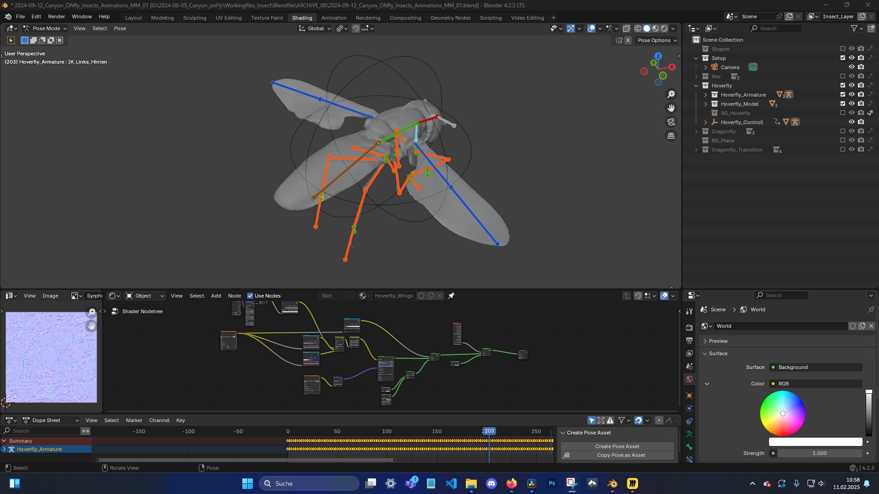Open the Pose Mode dropdown
Image resolution: width=879 pixels, height=494 pixels.
[45, 28]
